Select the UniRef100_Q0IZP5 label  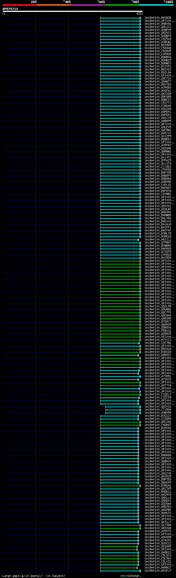coord(158,136)
